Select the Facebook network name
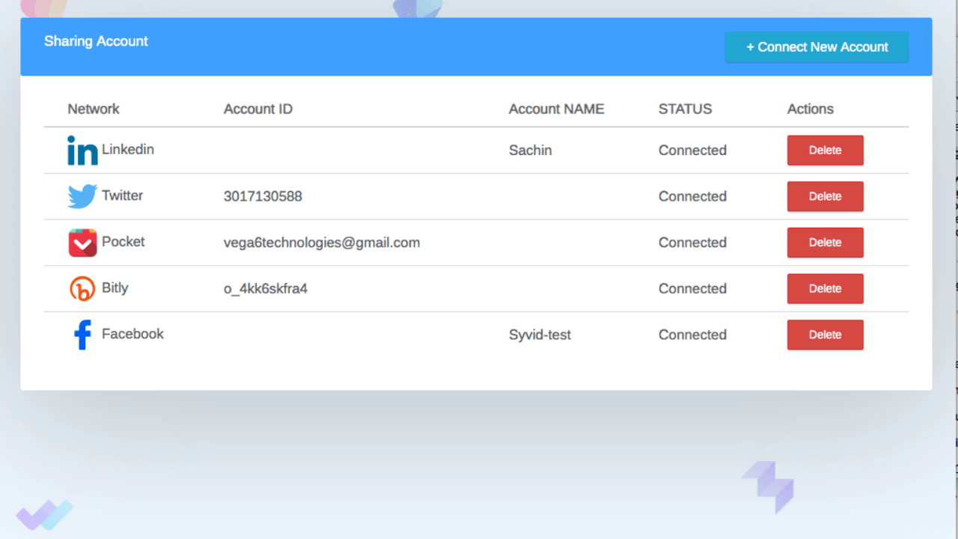 click(132, 334)
